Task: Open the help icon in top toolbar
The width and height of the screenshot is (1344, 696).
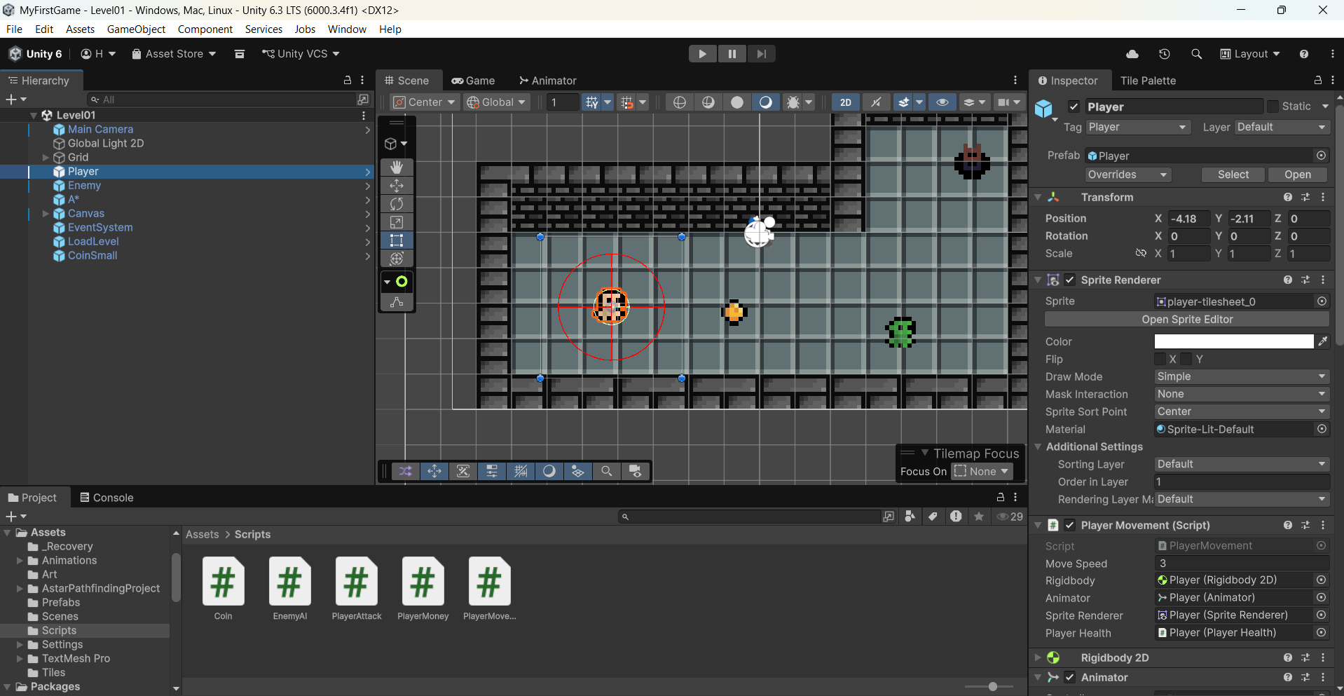Action: tap(1303, 54)
